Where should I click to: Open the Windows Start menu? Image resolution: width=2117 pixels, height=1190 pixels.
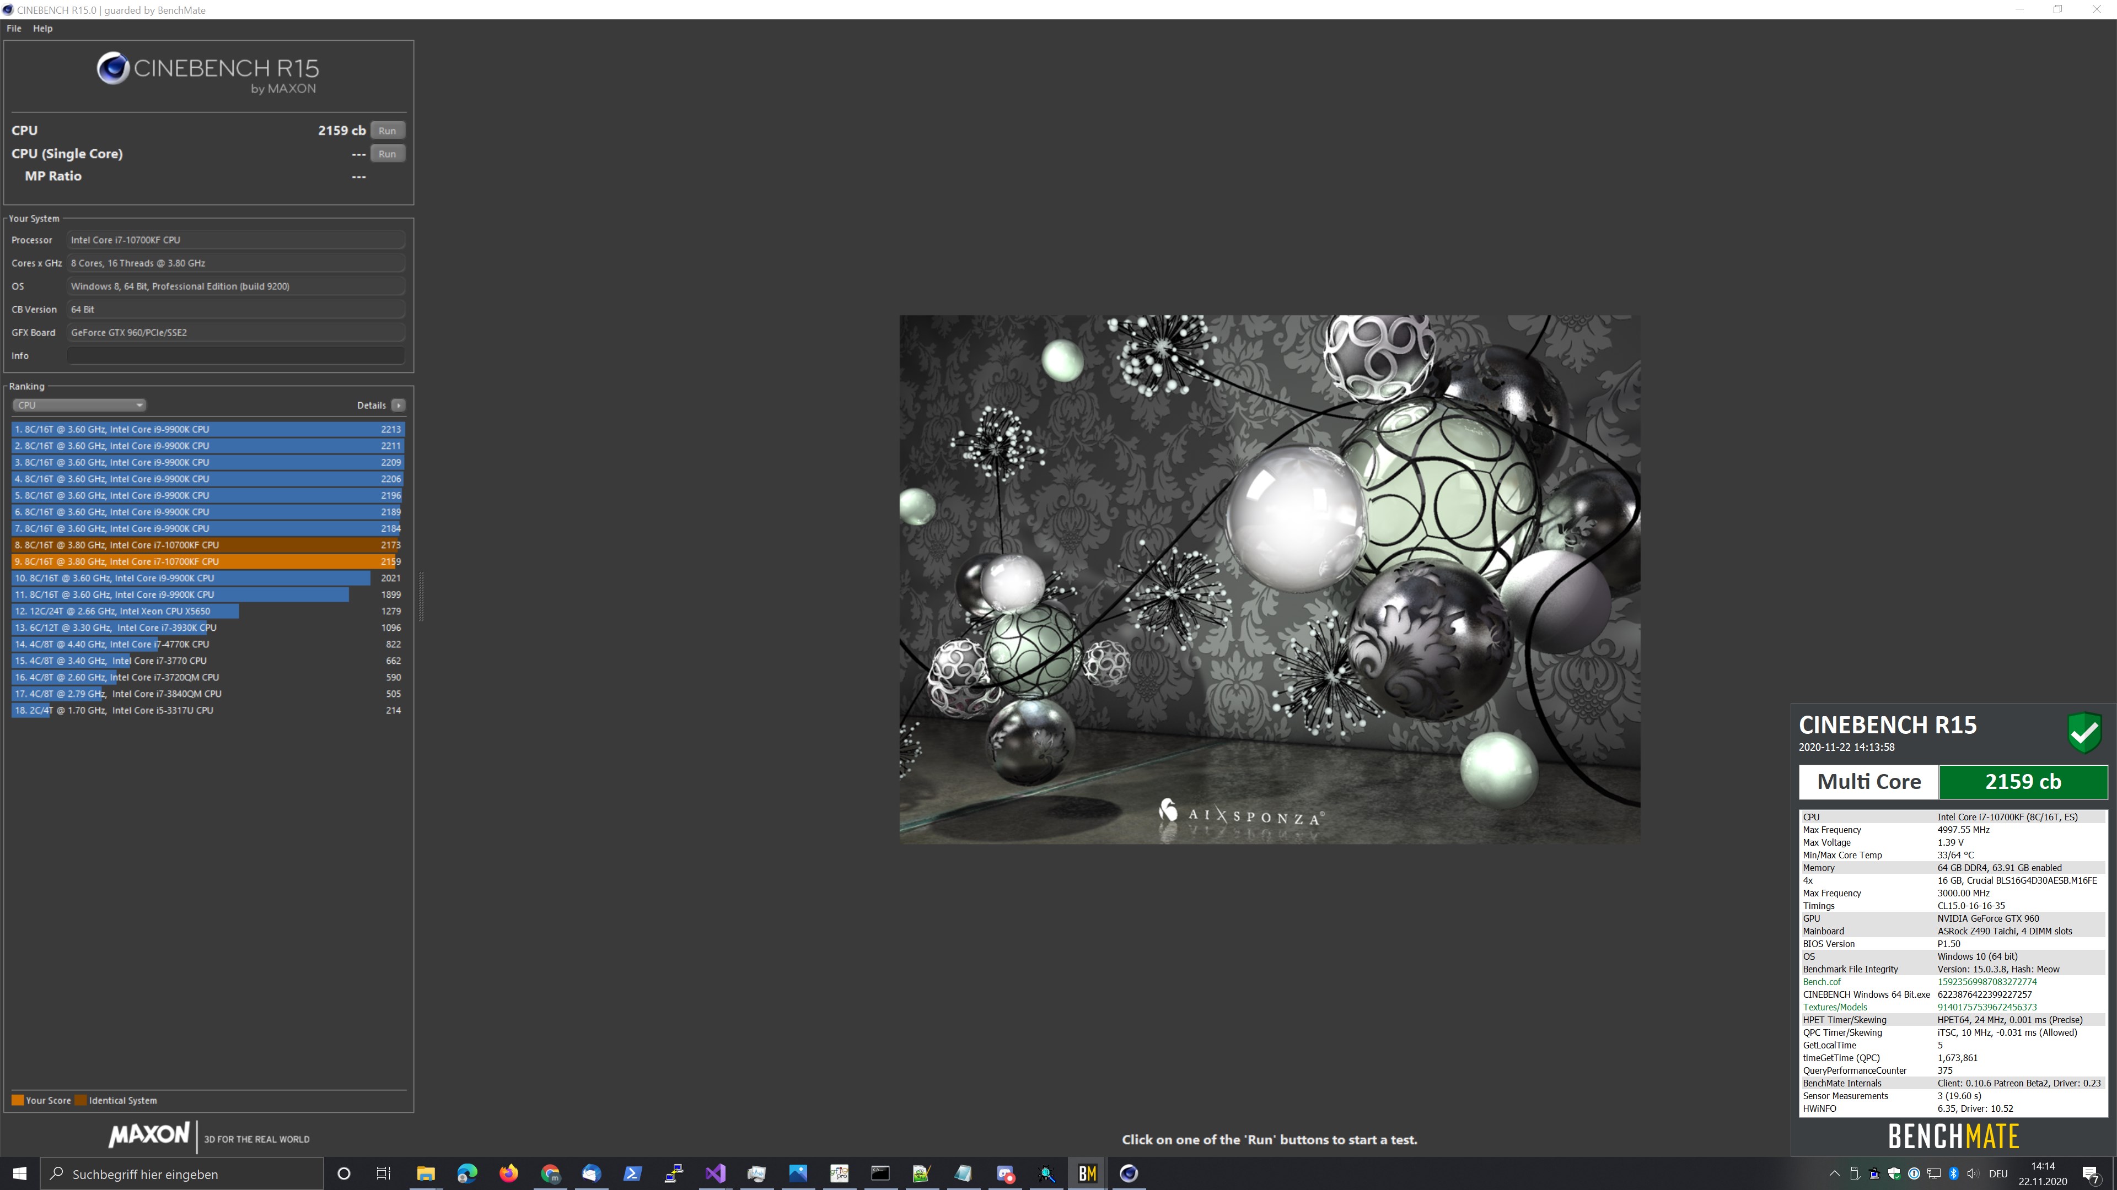[x=20, y=1173]
